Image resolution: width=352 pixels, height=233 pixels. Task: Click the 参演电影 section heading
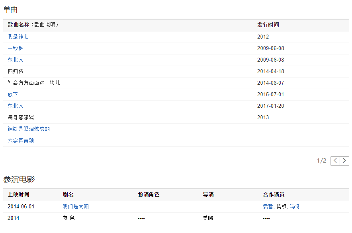click(19, 179)
